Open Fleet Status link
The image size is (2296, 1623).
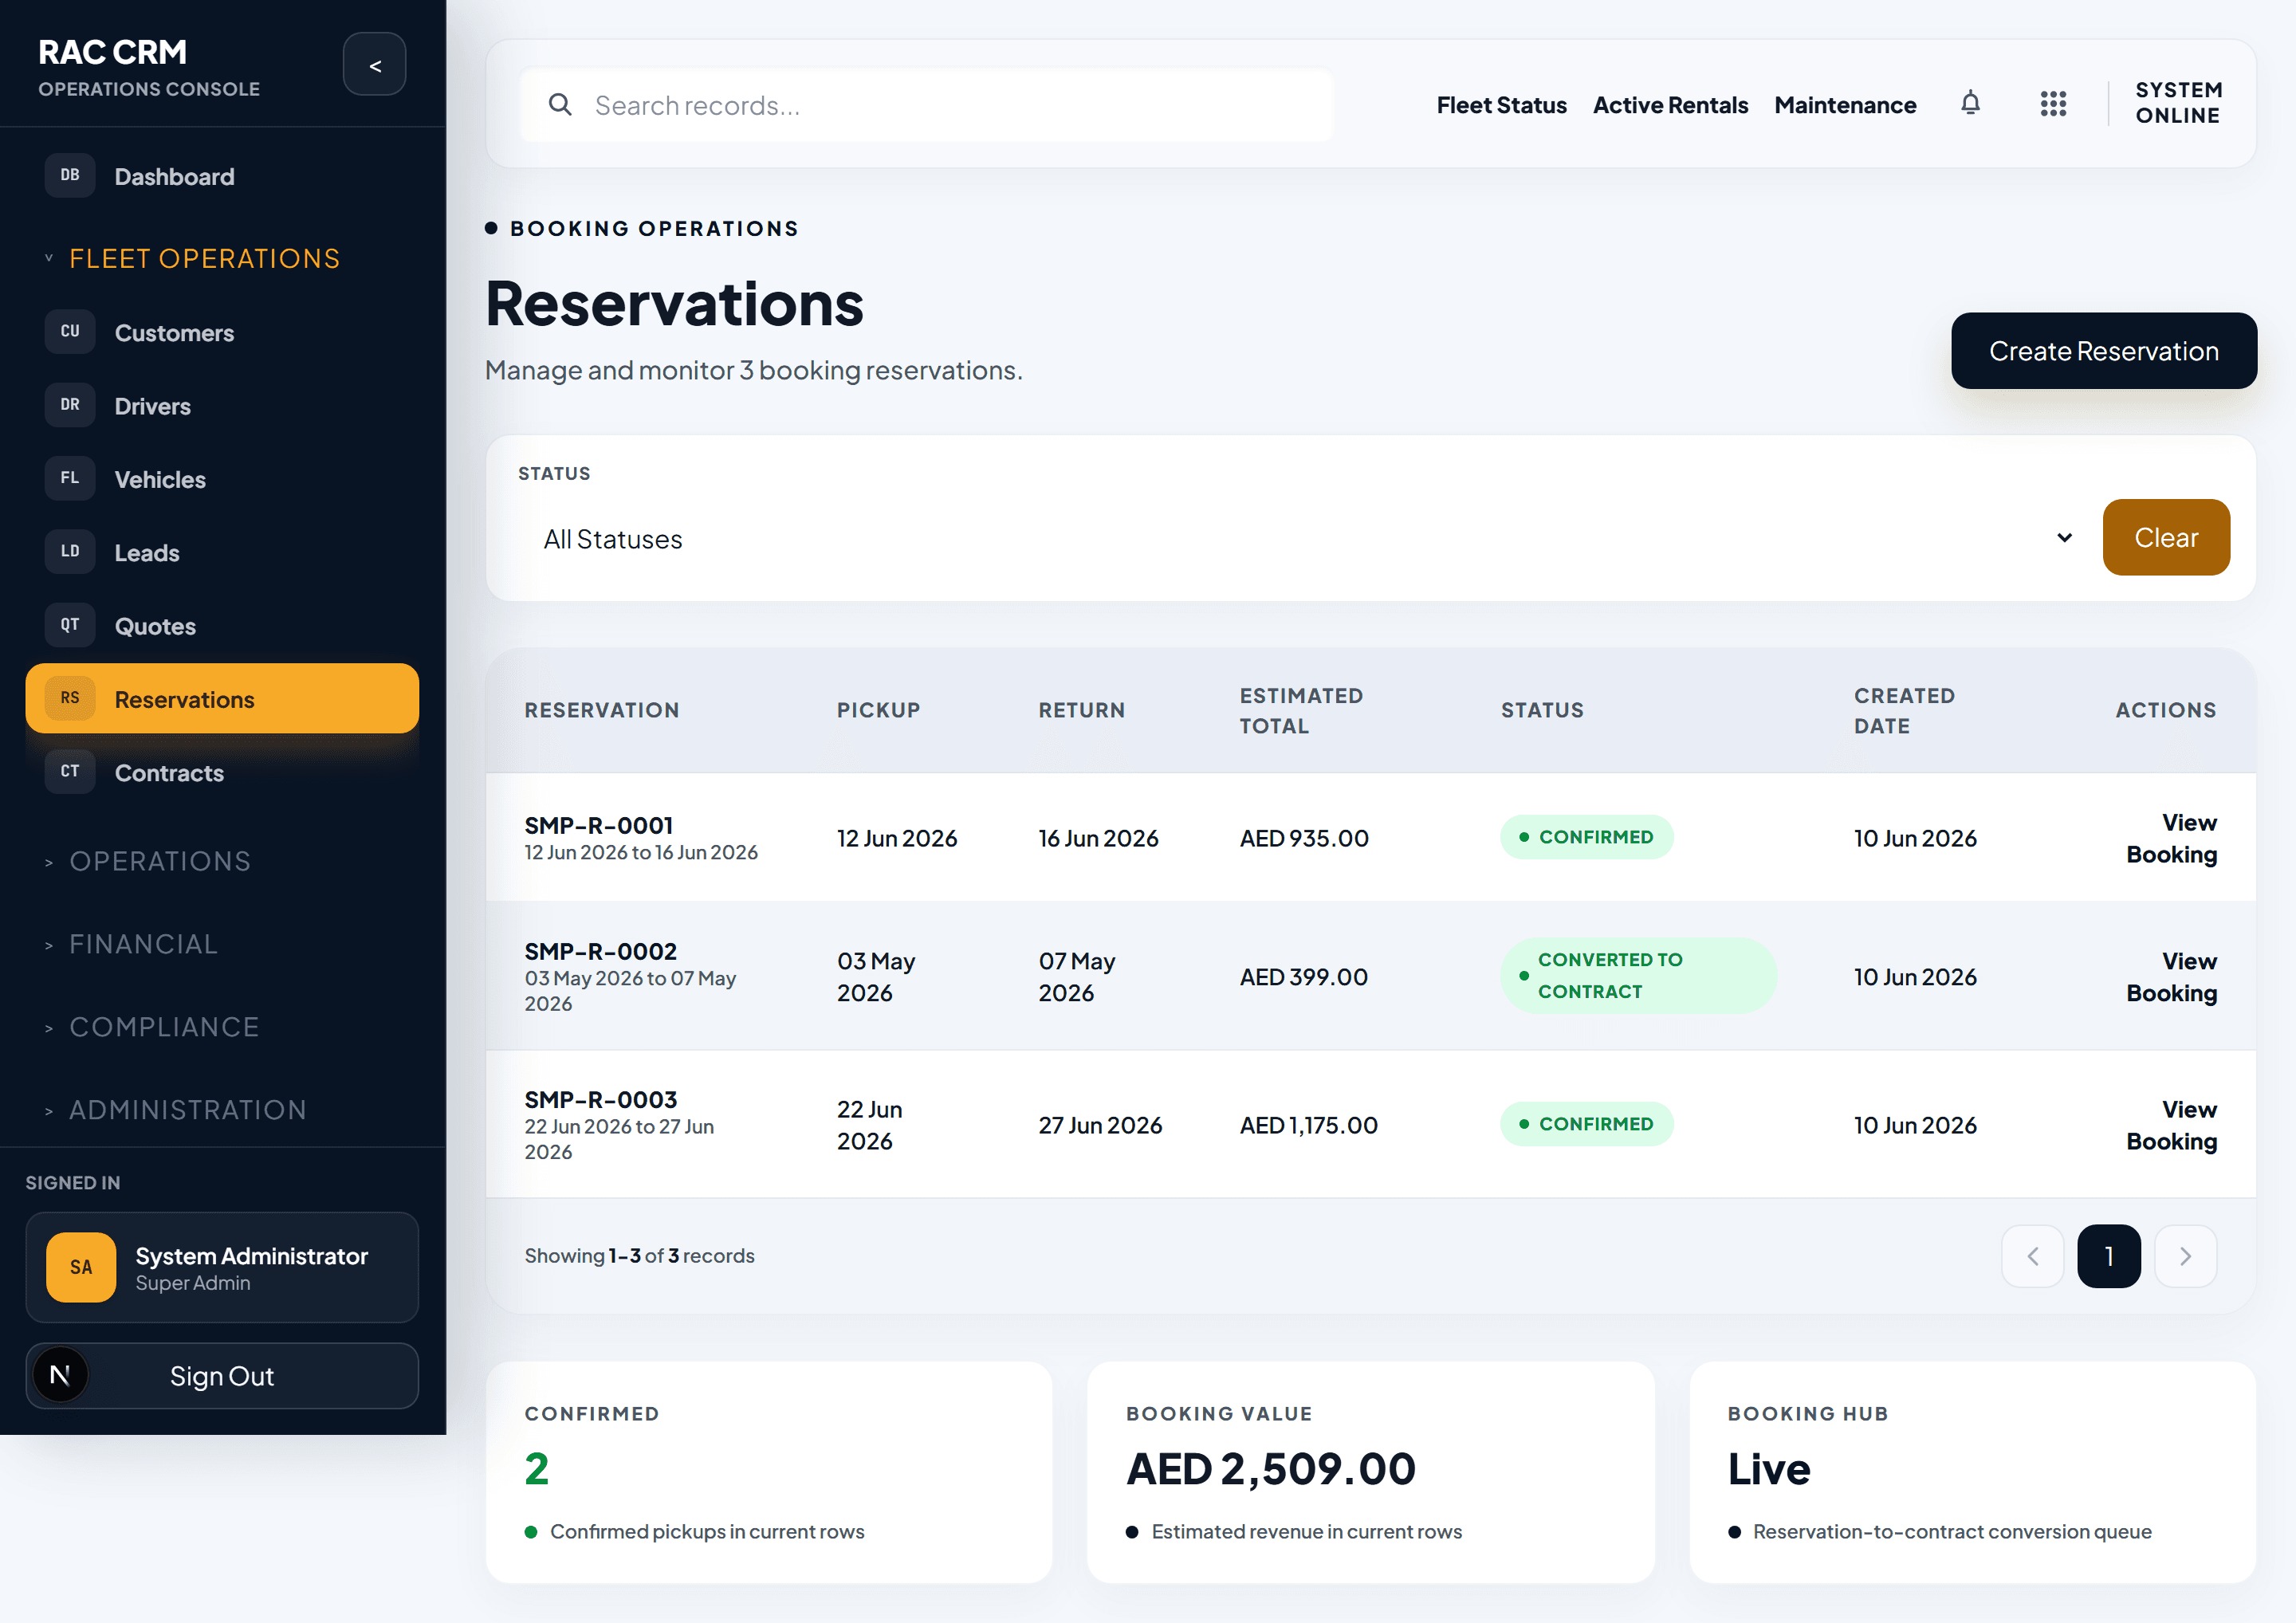(x=1501, y=105)
